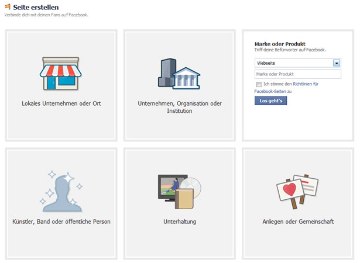
Task: Click the storefront icon for local business
Action: coord(61,74)
